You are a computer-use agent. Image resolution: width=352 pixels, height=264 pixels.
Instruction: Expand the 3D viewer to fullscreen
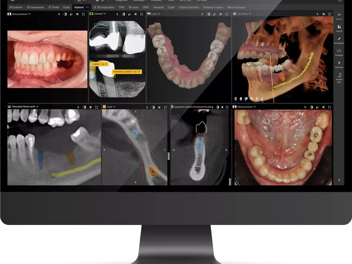[330, 14]
